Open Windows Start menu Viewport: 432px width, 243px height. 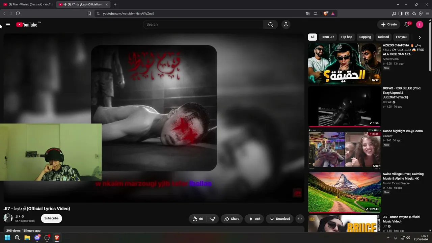[7, 238]
